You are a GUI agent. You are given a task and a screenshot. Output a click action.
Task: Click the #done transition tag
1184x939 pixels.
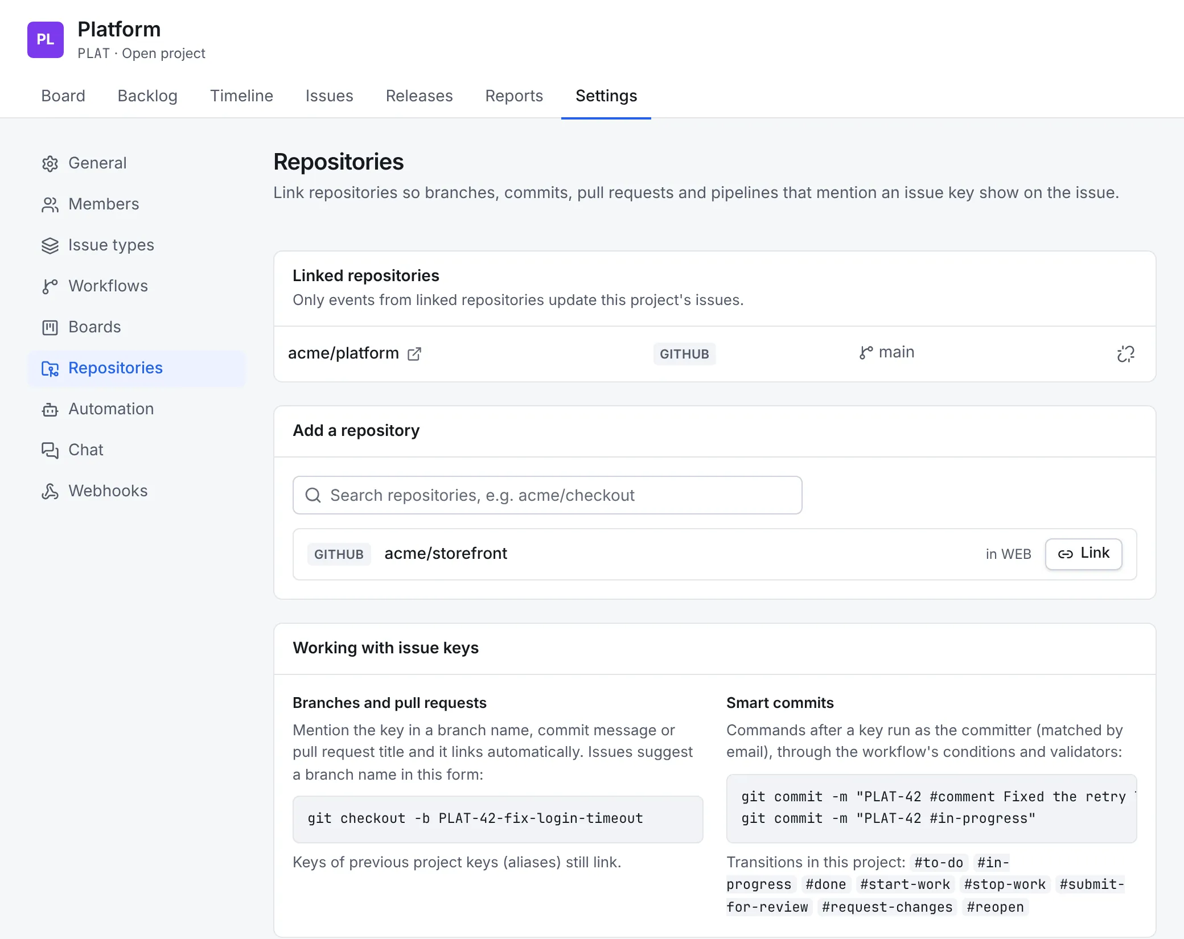825,884
